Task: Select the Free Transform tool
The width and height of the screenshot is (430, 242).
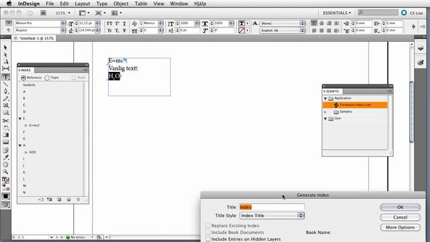Action: tap(5, 128)
